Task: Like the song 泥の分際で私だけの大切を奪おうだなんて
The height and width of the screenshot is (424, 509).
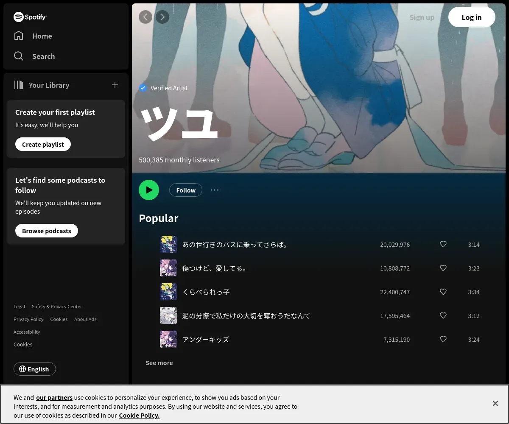Action: pyautogui.click(x=443, y=316)
